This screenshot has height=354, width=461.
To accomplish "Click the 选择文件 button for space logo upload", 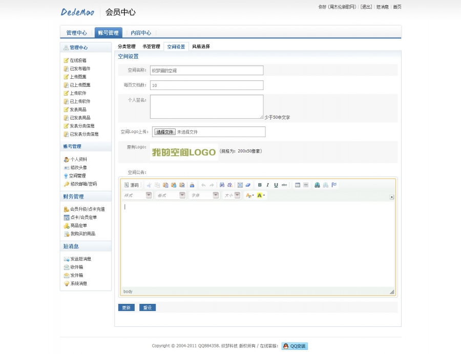I will coord(164,131).
